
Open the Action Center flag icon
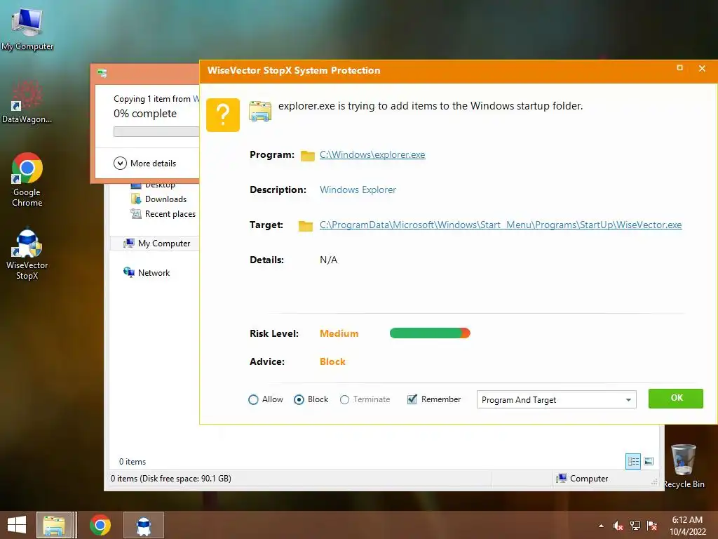652,526
